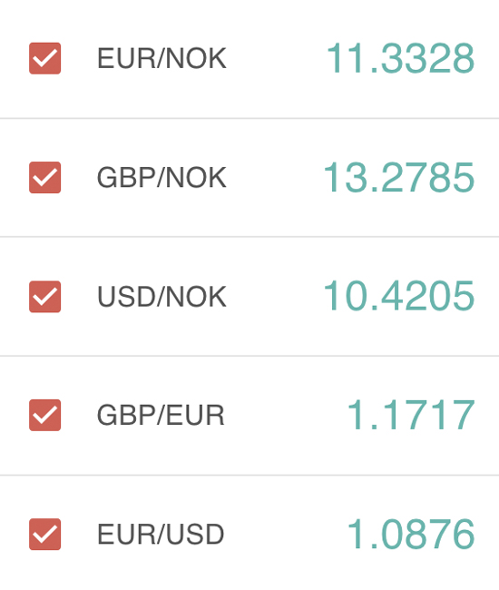
Task: Click empty space between GBP/NOK label and rate
Action: click(275, 177)
